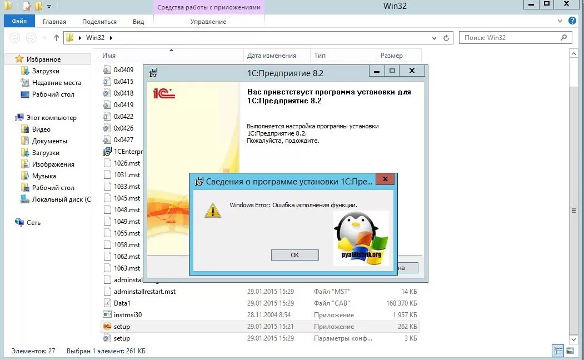Go back with the back arrow

tap(14, 38)
